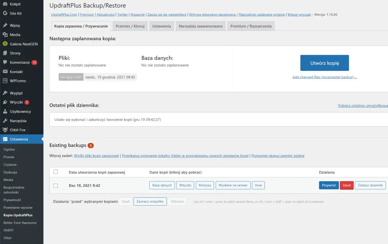The image size is (388, 244).
Task: Click the red Usuń button in backup row
Action: click(x=347, y=185)
